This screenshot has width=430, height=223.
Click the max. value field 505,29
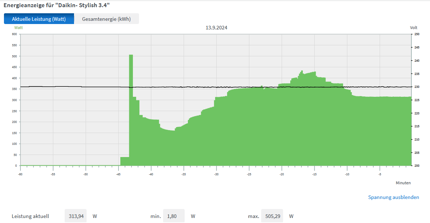272,216
